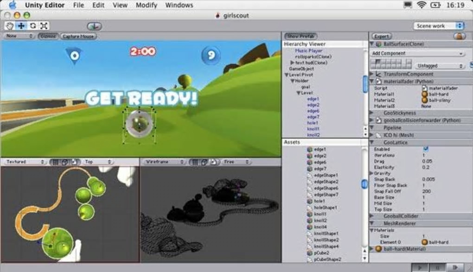Select Music Player in Hierarchy
Image resolution: width=473 pixels, height=272 pixels.
308,51
